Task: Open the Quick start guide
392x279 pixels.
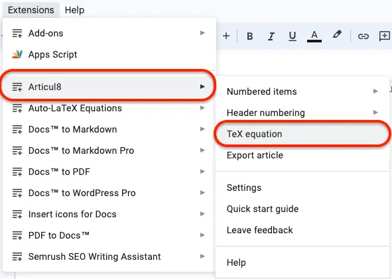Action: tap(302, 209)
